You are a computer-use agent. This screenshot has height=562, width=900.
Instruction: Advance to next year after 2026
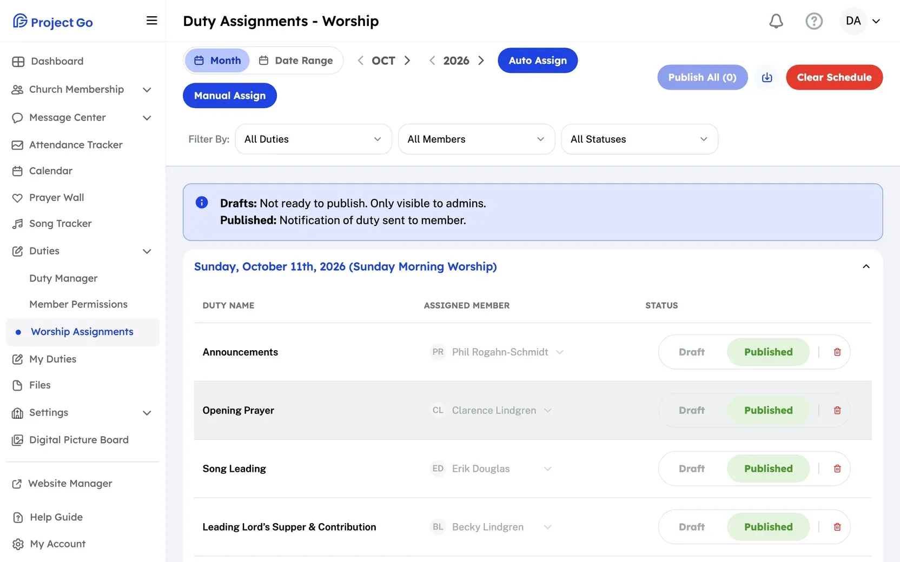[x=481, y=61]
